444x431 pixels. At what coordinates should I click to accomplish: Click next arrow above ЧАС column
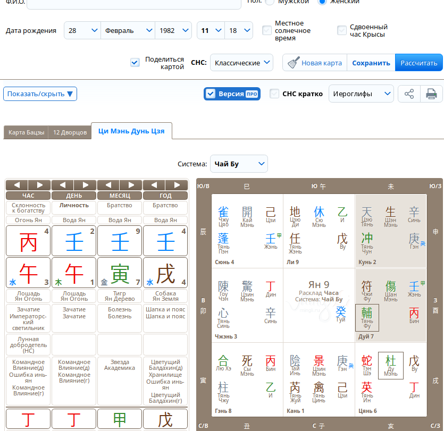click(x=39, y=185)
